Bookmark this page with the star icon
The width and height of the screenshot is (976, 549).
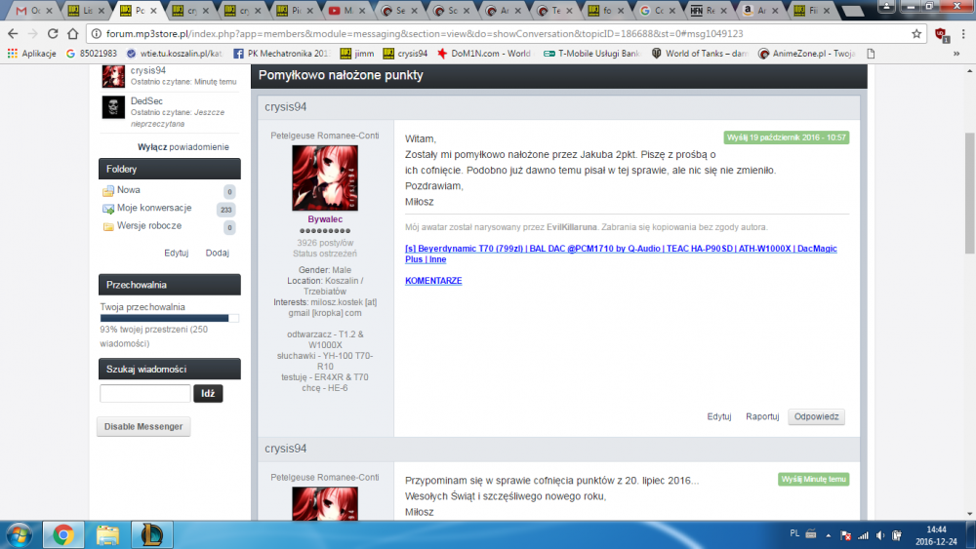pos(916,33)
